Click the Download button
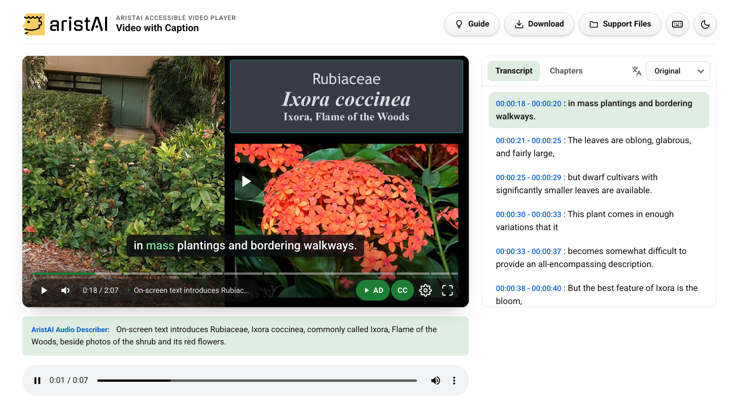The image size is (739, 406). pos(539,24)
